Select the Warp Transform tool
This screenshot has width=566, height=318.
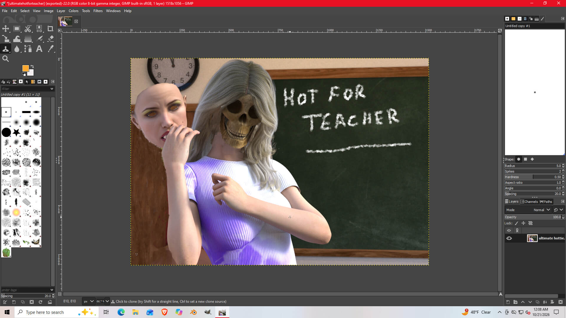17,39
